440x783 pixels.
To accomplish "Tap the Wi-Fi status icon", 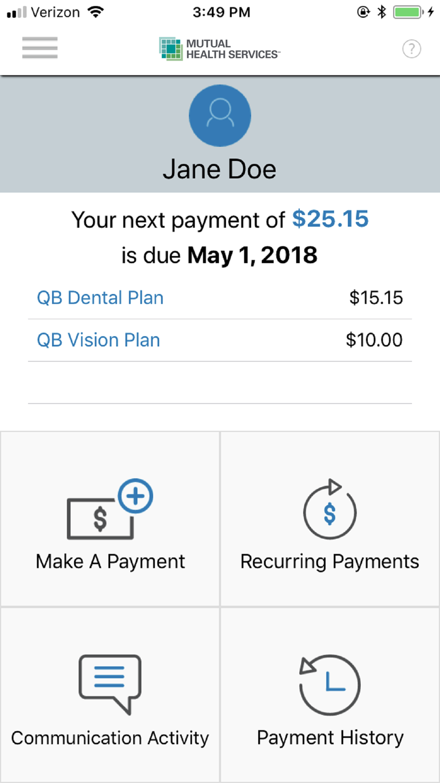I will pyautogui.click(x=95, y=12).
